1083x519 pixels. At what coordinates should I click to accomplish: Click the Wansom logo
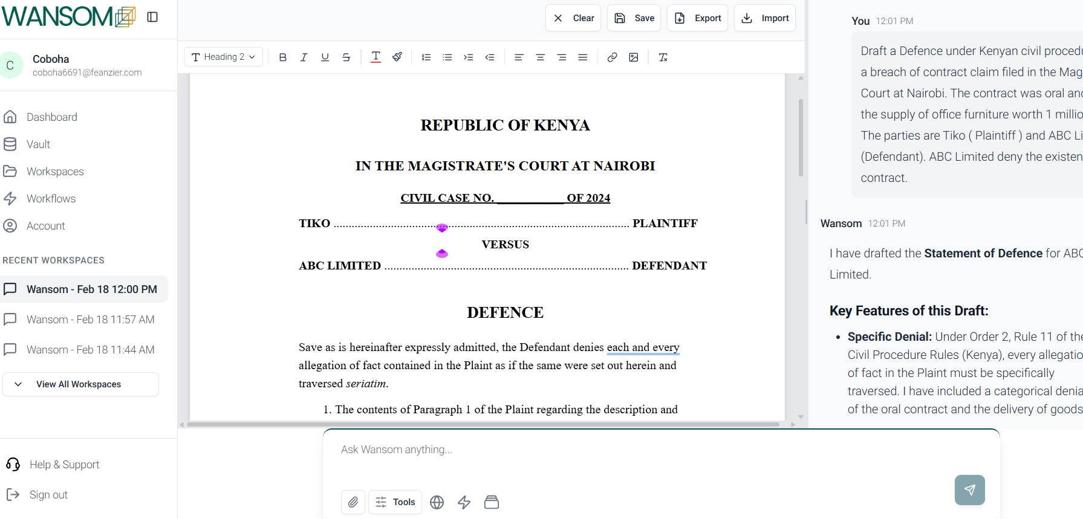[68, 17]
